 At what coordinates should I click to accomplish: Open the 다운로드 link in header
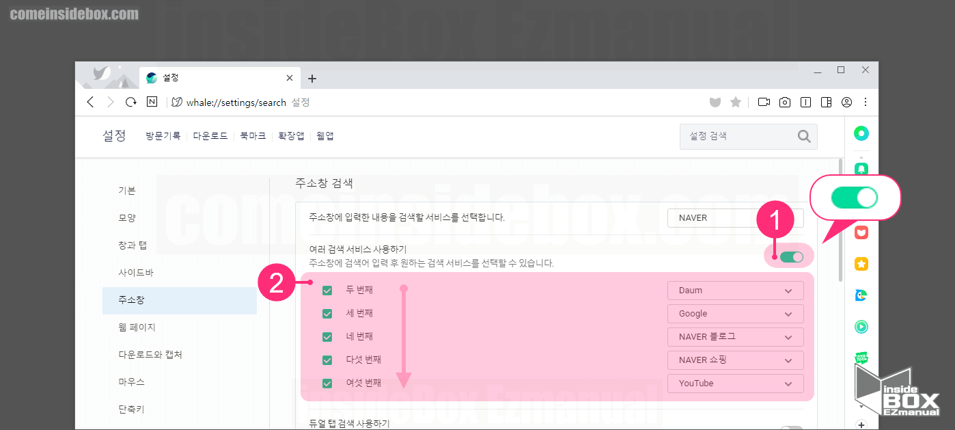[x=210, y=136]
